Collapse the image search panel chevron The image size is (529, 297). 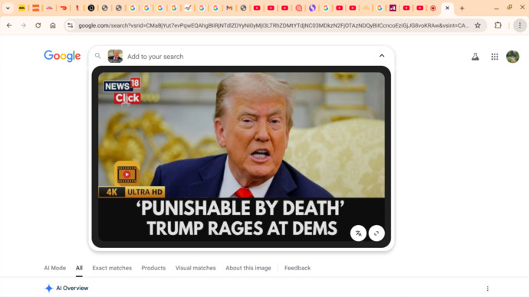tap(382, 56)
